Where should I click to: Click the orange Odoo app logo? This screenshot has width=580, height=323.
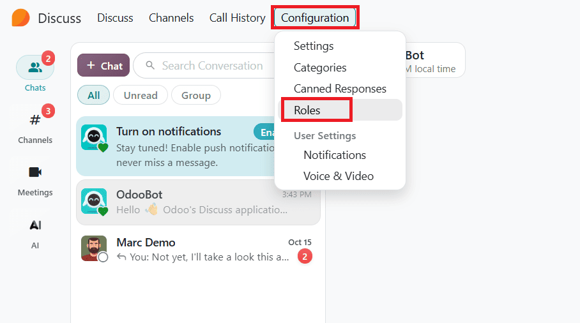coord(20,18)
